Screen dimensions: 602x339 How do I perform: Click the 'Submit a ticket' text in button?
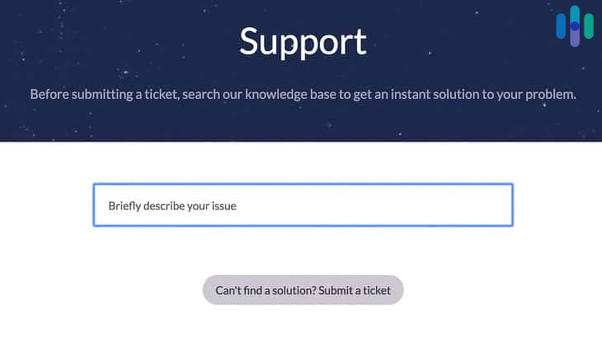pyautogui.click(x=354, y=291)
